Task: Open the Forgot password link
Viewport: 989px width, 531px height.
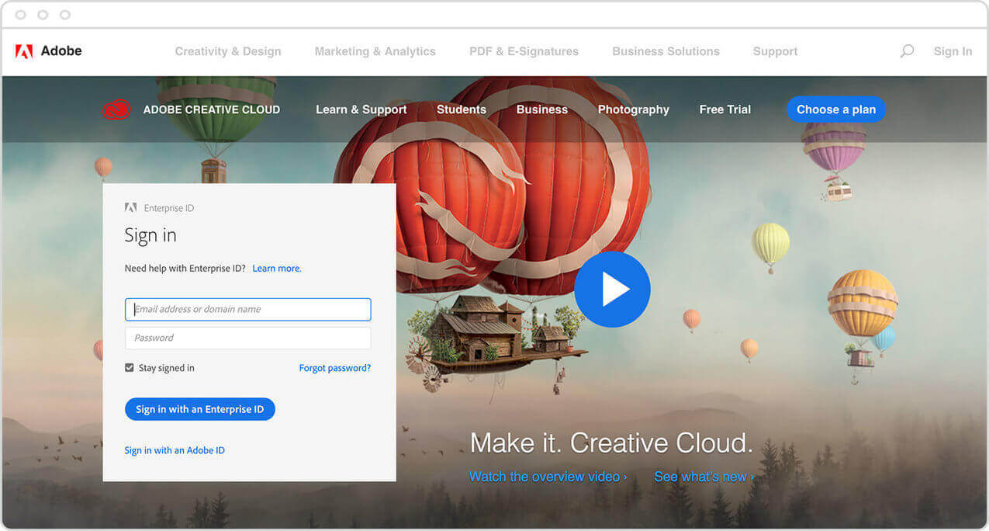Action: [x=334, y=368]
